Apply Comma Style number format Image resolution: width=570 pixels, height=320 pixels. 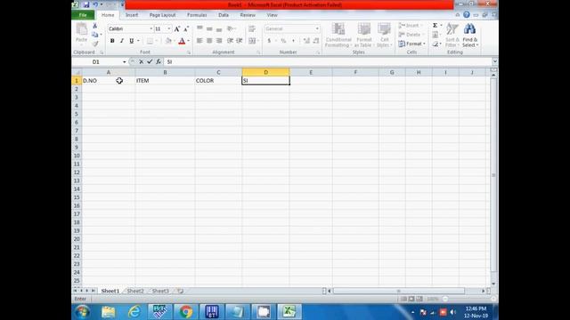point(293,41)
